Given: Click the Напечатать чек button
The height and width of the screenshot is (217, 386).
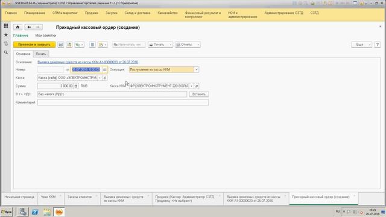Looking at the screenshot, I should point(128,45).
